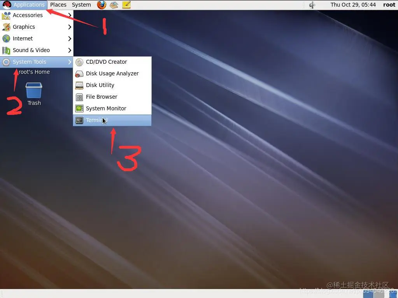Viewport: 398px width, 298px height.
Task: Expand the arrow next to Accessories
Action: 70,15
